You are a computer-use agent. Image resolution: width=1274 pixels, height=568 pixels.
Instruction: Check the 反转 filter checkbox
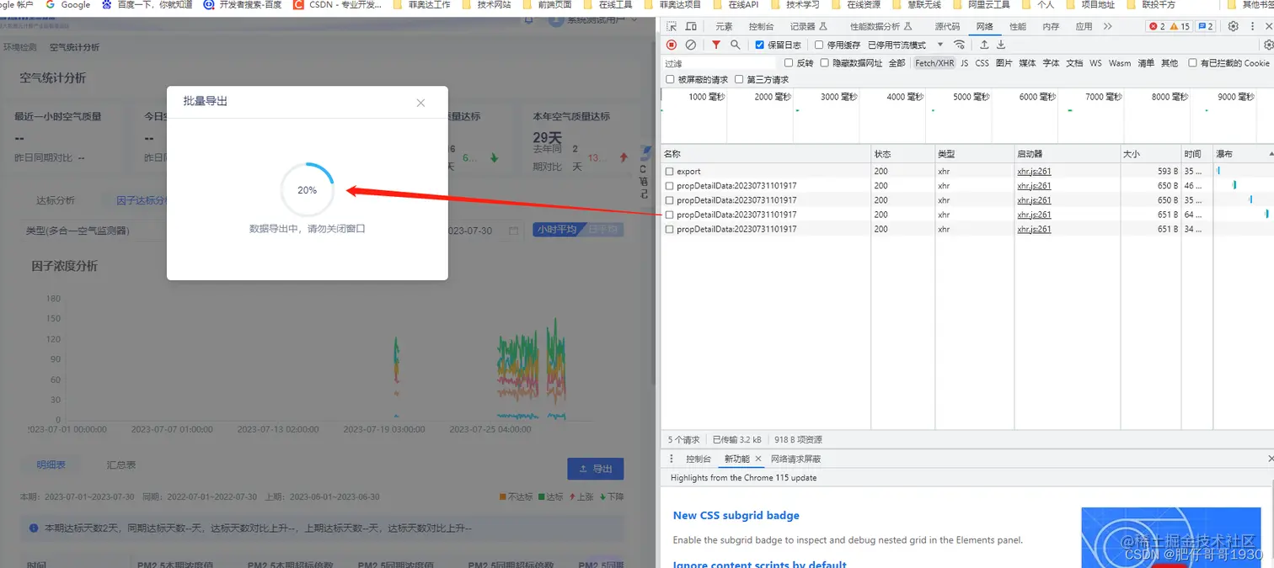coord(789,63)
